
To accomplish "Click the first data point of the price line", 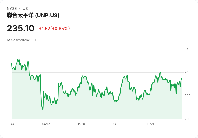I will tap(12, 64).
